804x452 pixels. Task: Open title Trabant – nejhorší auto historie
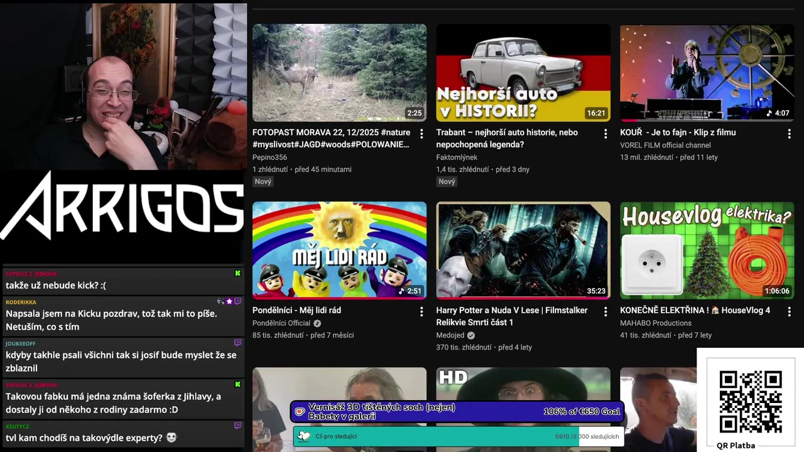tap(507, 138)
